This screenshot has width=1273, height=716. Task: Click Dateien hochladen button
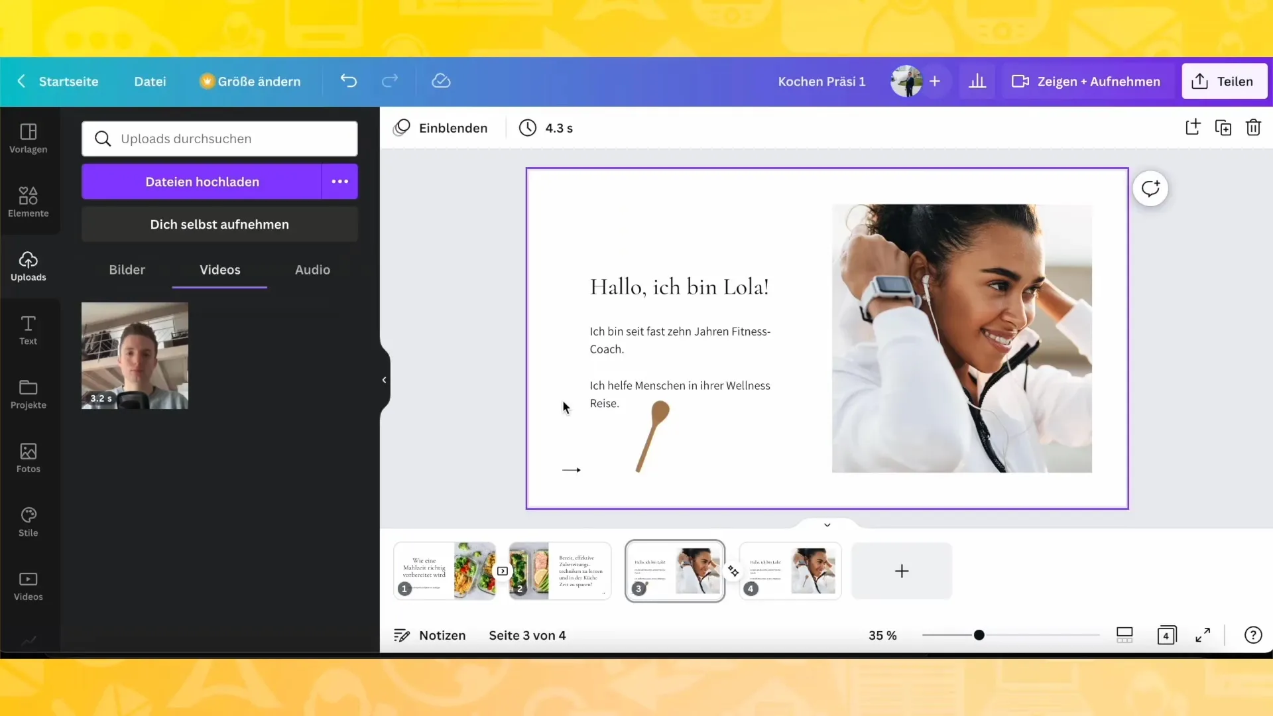pos(203,181)
